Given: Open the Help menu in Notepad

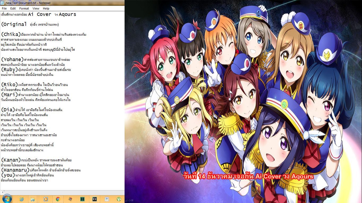Looking at the screenshot, I should point(46,8).
